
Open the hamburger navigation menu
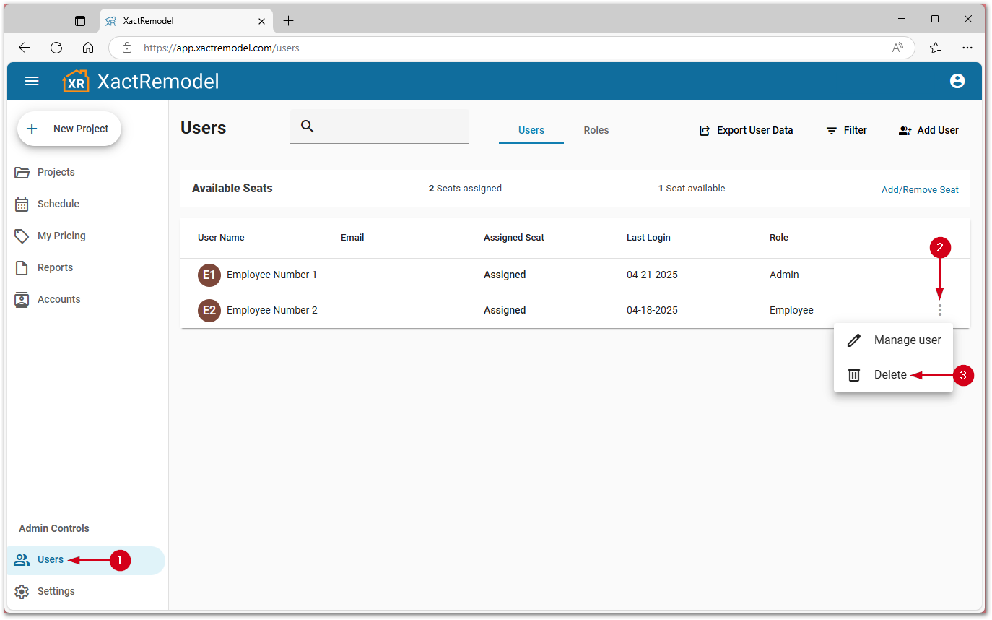pos(32,81)
